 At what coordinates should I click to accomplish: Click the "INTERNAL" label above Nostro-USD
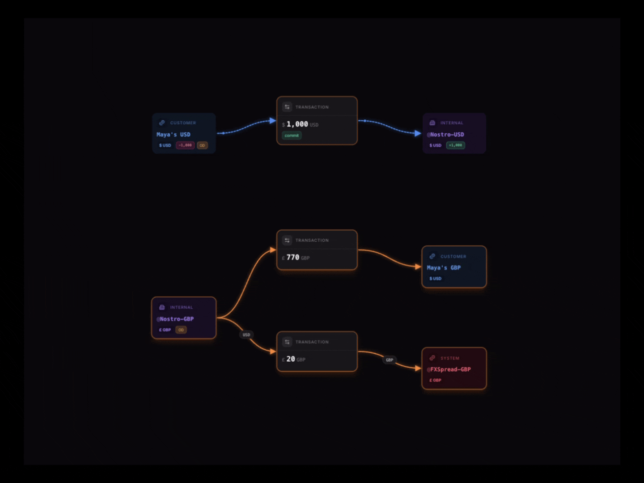(x=452, y=123)
